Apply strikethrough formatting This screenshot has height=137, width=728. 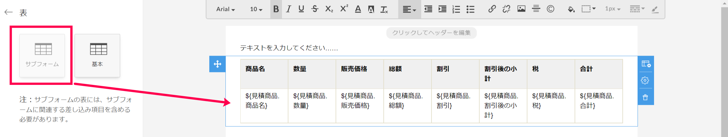(315, 9)
